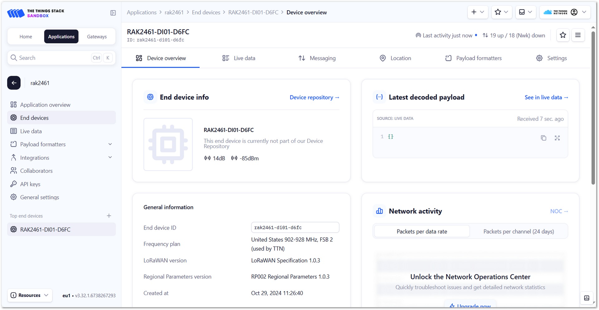
Task: Open the notifications inbox dropdown
Action: click(526, 12)
